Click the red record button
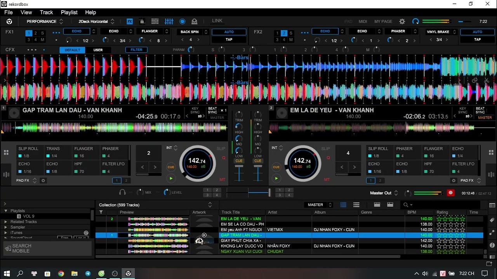This screenshot has width=497, height=279. [x=450, y=193]
